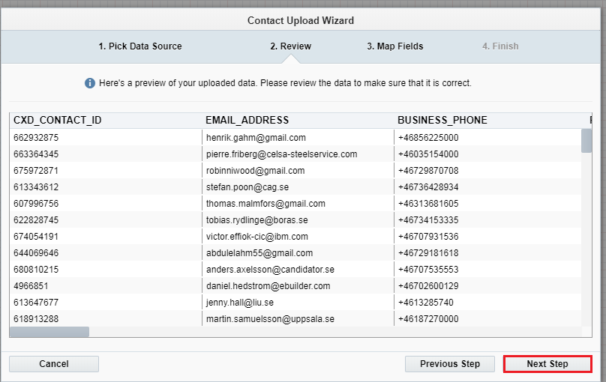
Task: Select contact ID 4966851 cell
Action: [31, 286]
